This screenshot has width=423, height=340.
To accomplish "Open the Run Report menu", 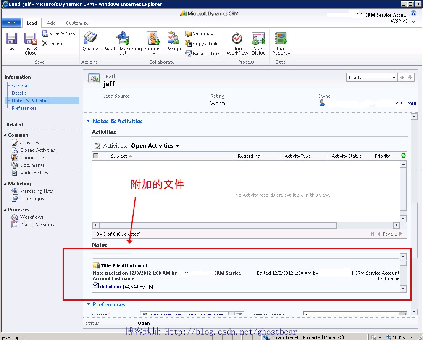I will (x=281, y=43).
